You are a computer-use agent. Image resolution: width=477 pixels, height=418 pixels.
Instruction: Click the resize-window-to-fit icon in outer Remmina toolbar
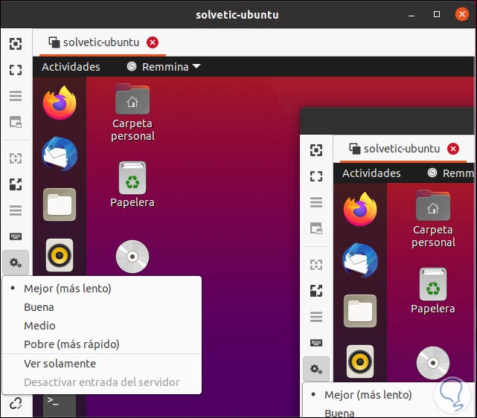point(16,44)
